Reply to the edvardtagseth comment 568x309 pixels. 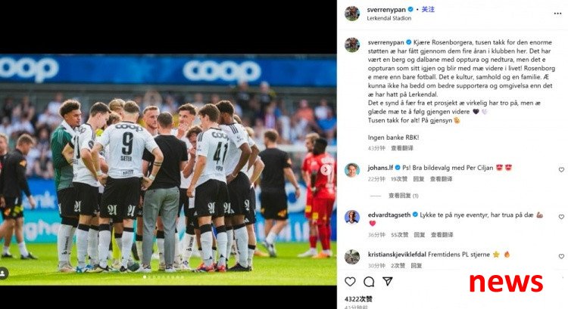[419, 235]
